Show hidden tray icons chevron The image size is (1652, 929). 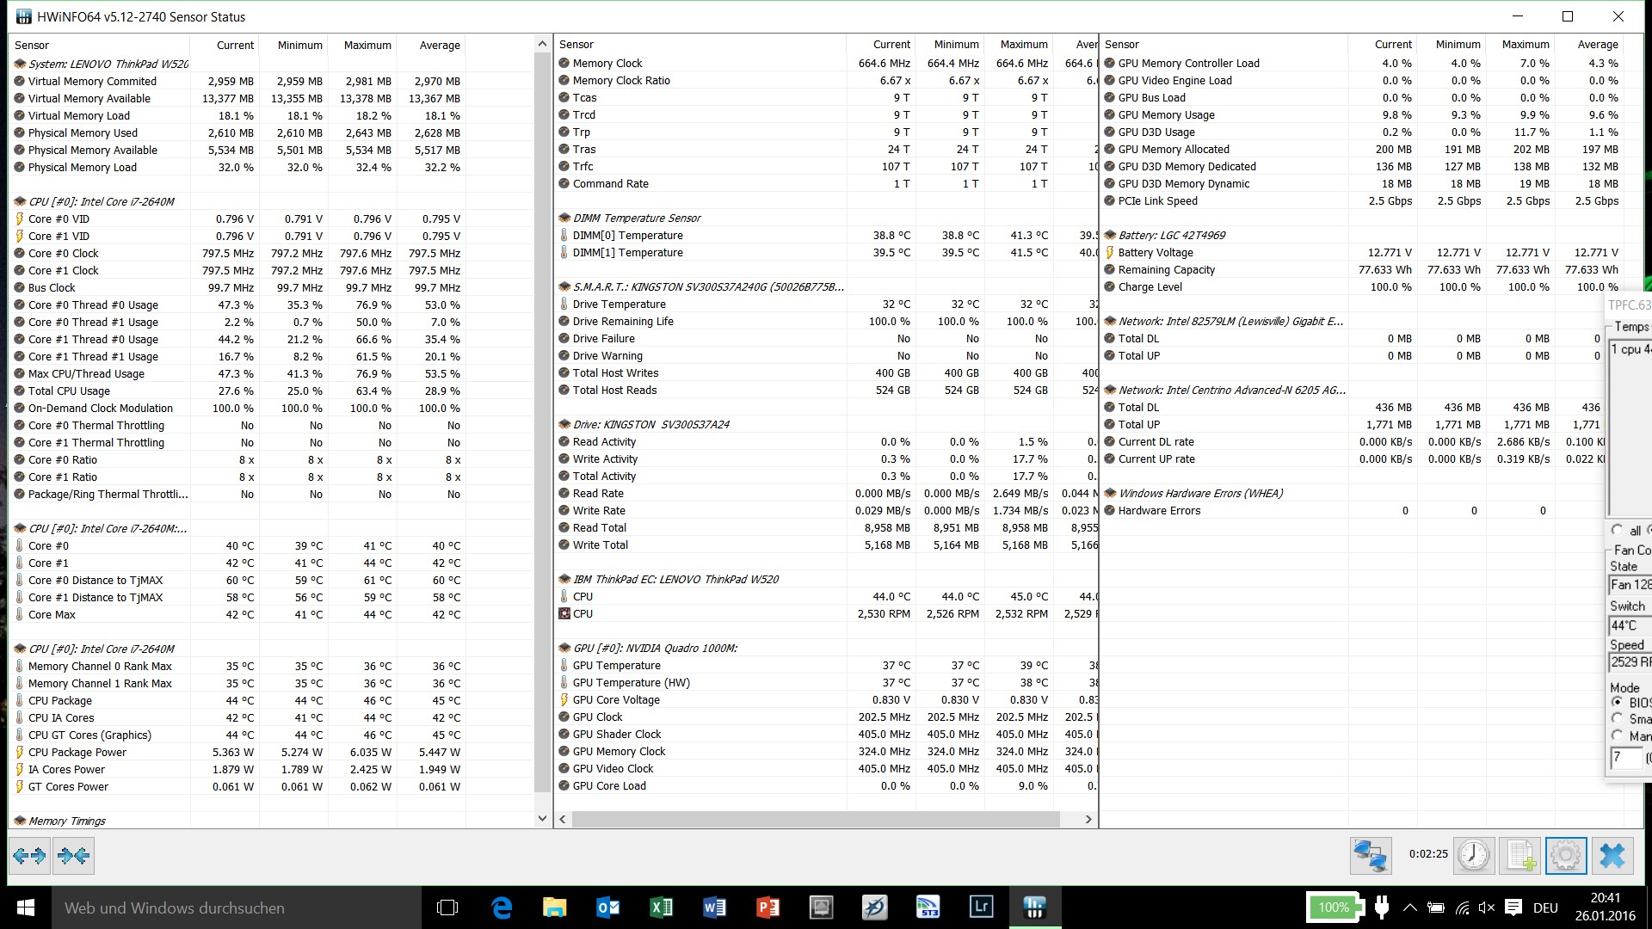[x=1409, y=907]
